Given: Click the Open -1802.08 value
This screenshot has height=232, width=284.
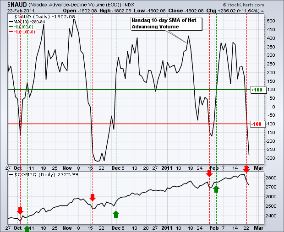Looking at the screenshot, I should tap(80, 11).
